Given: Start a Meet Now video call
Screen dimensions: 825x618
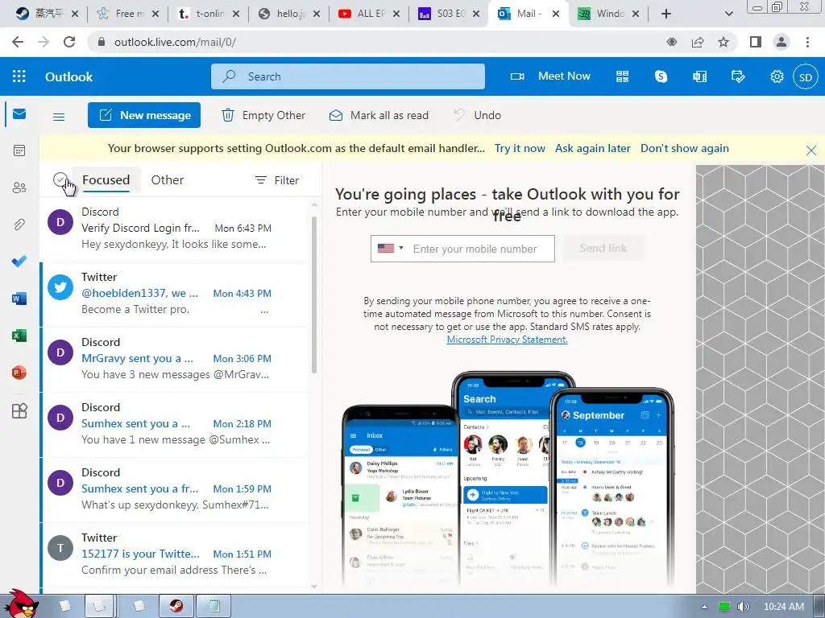Looking at the screenshot, I should click(550, 76).
